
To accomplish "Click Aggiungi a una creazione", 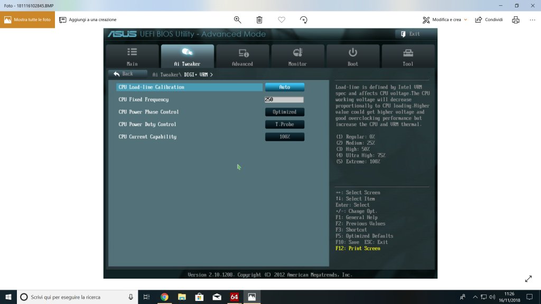I will [88, 20].
